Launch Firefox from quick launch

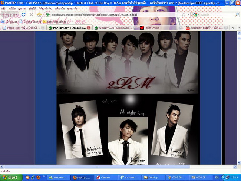(38, 177)
